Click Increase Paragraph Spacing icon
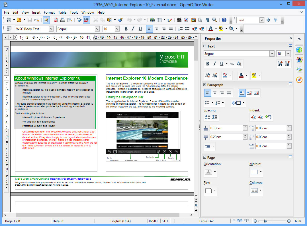307x226 pixels. [x=208, y=117]
